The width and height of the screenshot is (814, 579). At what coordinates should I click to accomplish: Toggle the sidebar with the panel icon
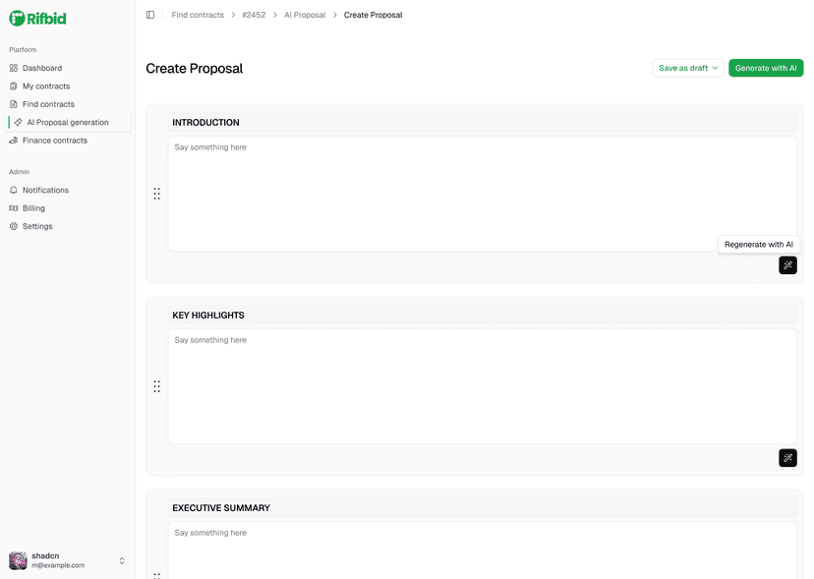click(149, 14)
